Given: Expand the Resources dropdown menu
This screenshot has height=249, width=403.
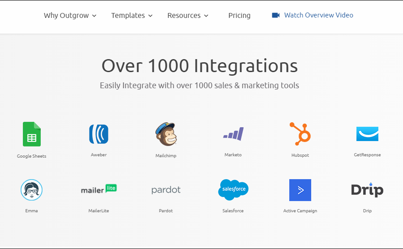Looking at the screenshot, I should (188, 16).
